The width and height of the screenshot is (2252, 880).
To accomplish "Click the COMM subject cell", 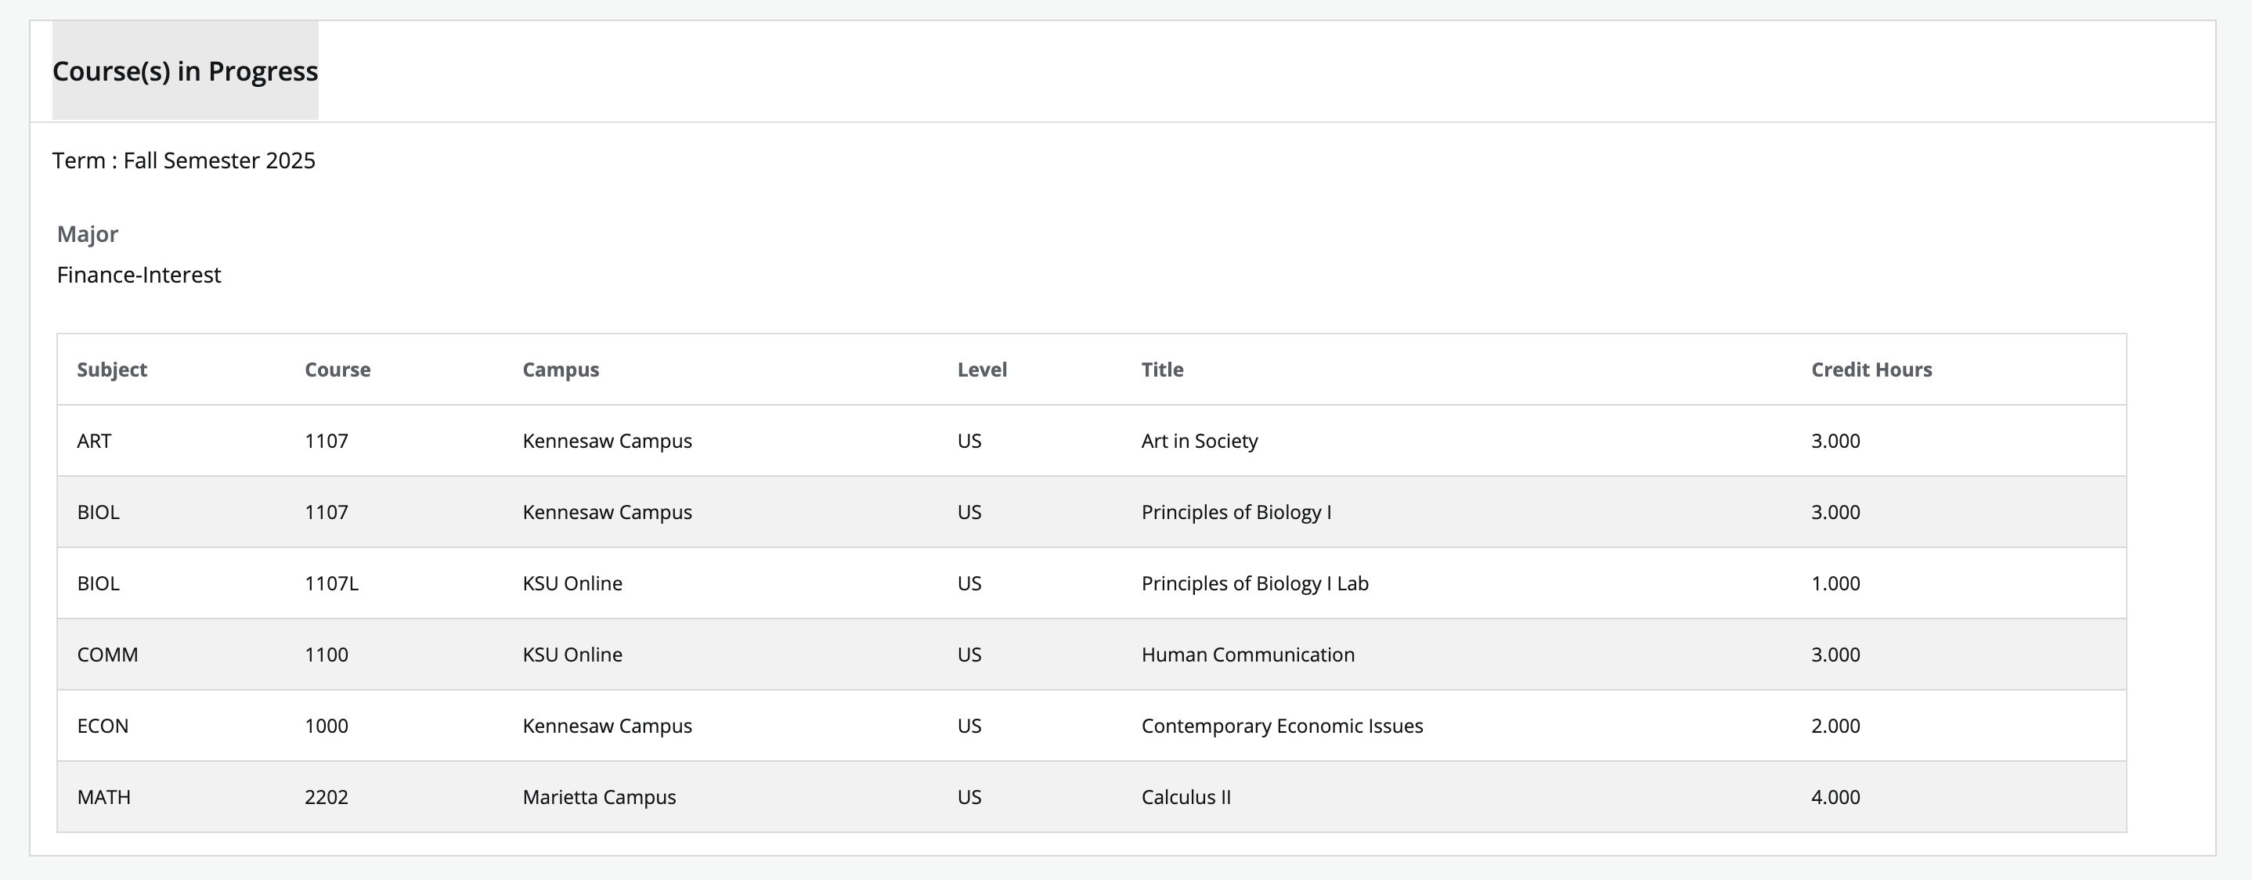I will coord(107,655).
